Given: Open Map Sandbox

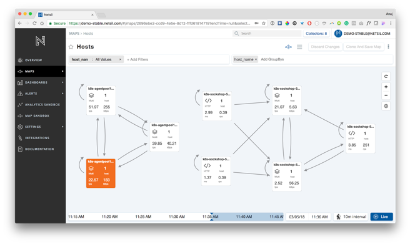Looking at the screenshot, I should click(x=40, y=115).
